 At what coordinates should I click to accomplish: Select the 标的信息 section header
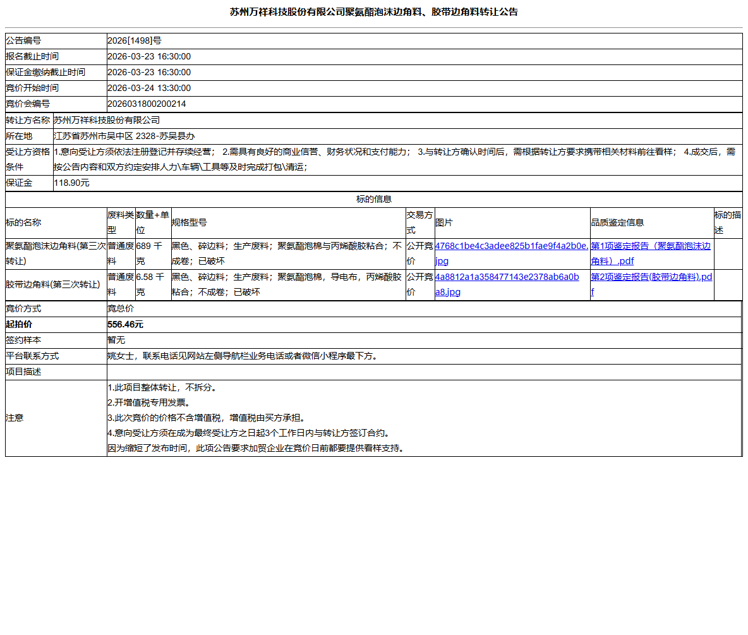point(374,199)
